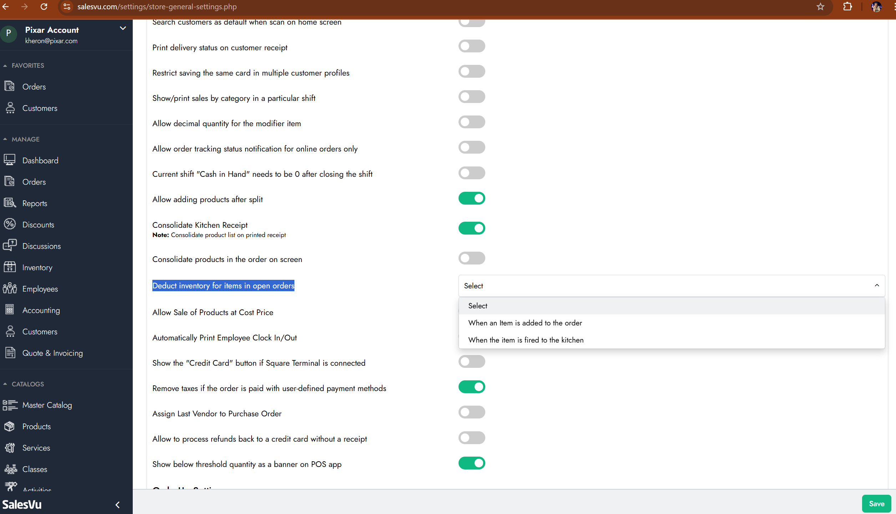Screen dimensions: 896x514
Task: Click the SalesVu logo
Action: click(22, 504)
